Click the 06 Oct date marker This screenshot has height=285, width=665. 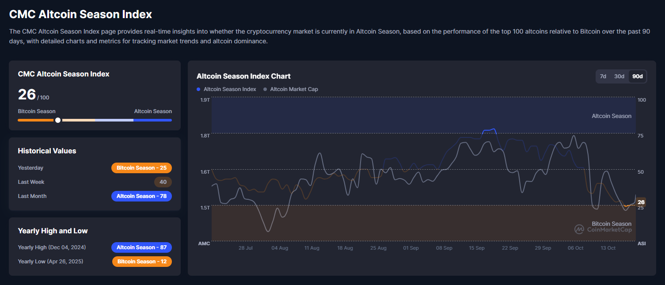pos(576,248)
